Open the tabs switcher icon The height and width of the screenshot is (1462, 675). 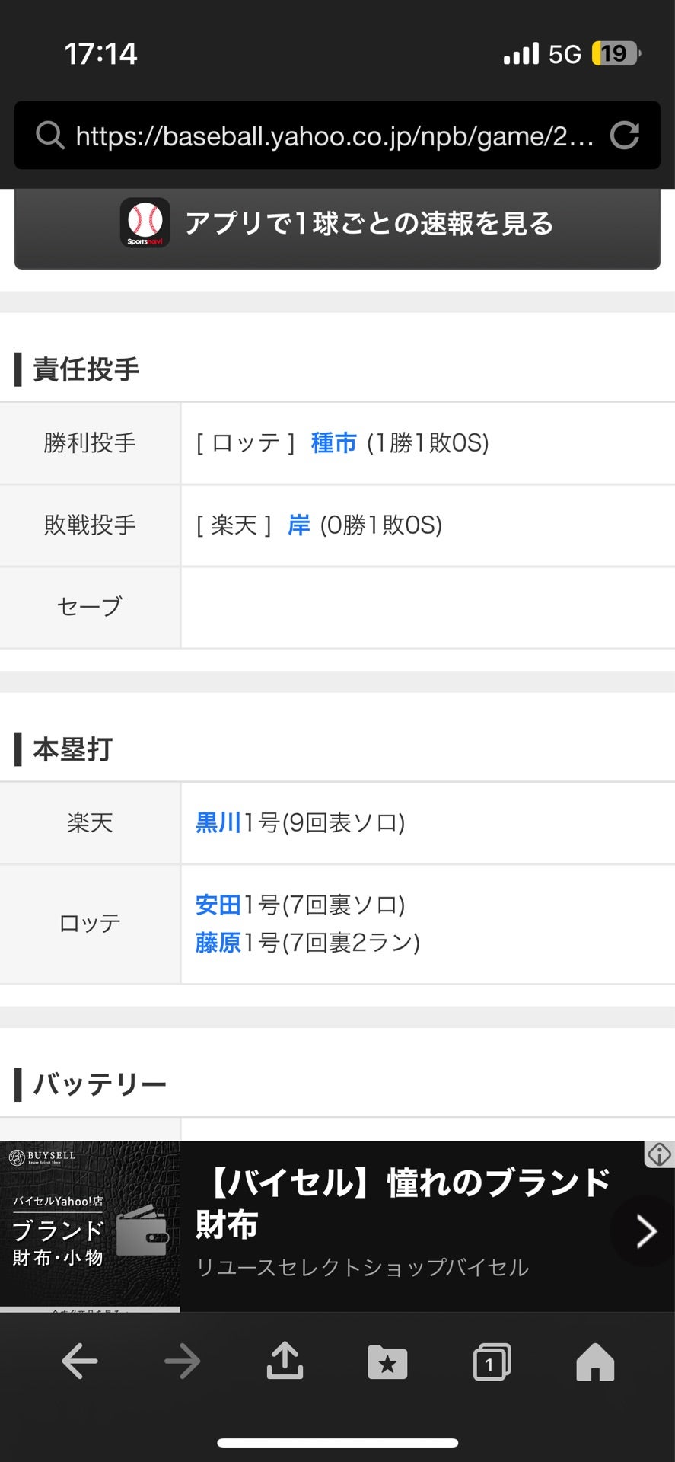pos(492,1361)
